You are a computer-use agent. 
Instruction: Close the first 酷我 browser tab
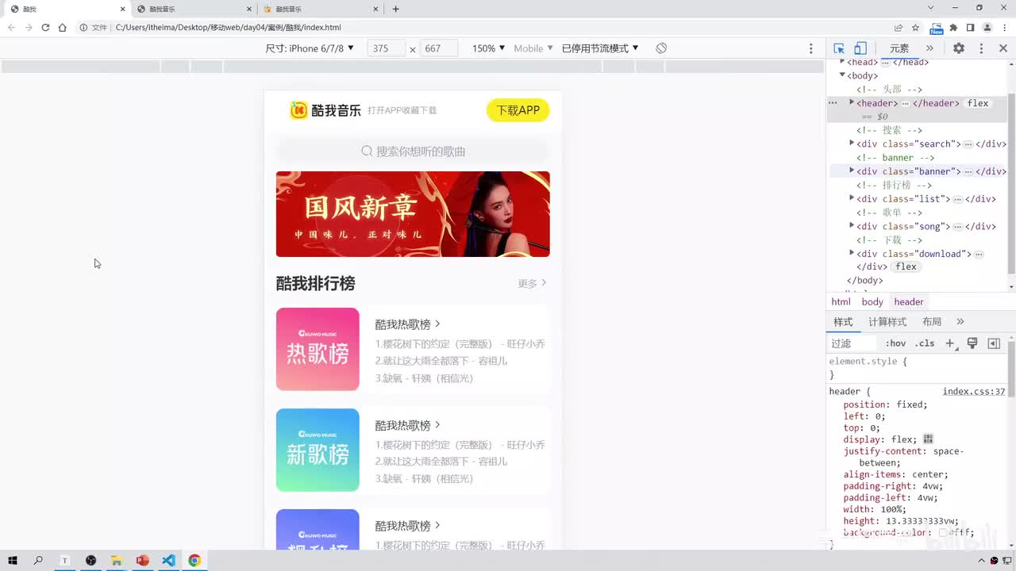pos(122,9)
